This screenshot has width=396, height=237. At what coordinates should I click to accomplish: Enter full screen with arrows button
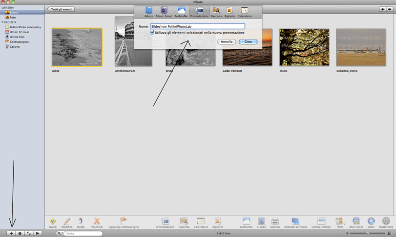pos(29,233)
